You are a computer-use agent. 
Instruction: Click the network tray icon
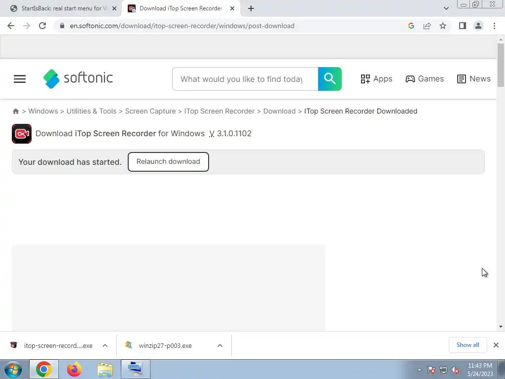pyautogui.click(x=443, y=370)
